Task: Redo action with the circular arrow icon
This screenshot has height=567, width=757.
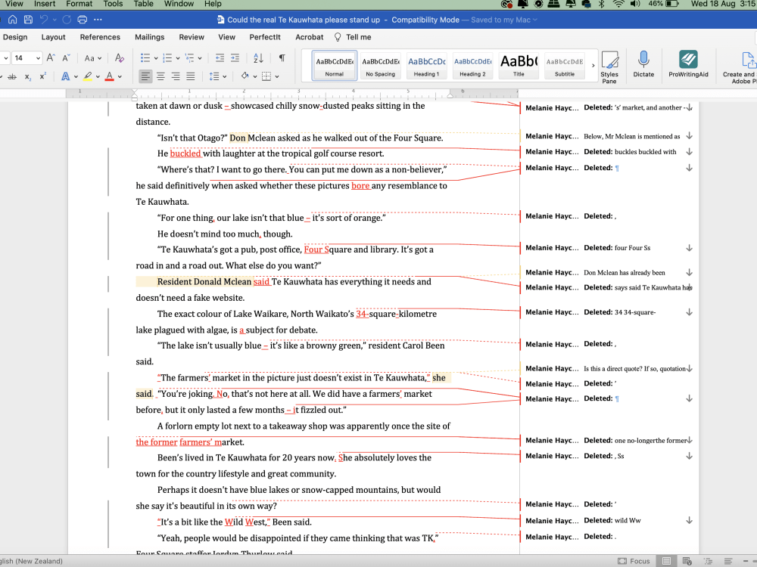Action: pyautogui.click(x=67, y=20)
